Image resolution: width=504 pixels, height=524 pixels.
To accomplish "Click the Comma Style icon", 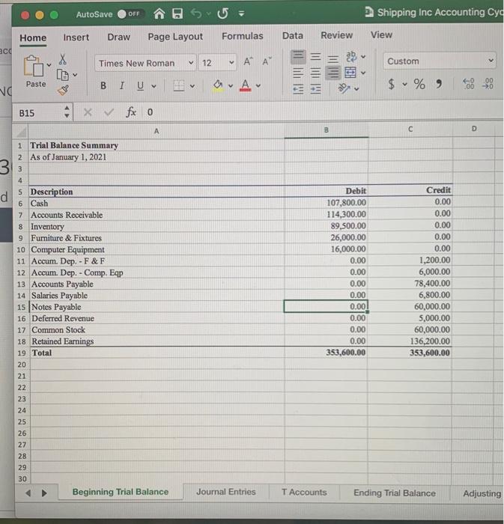I will click(x=439, y=84).
